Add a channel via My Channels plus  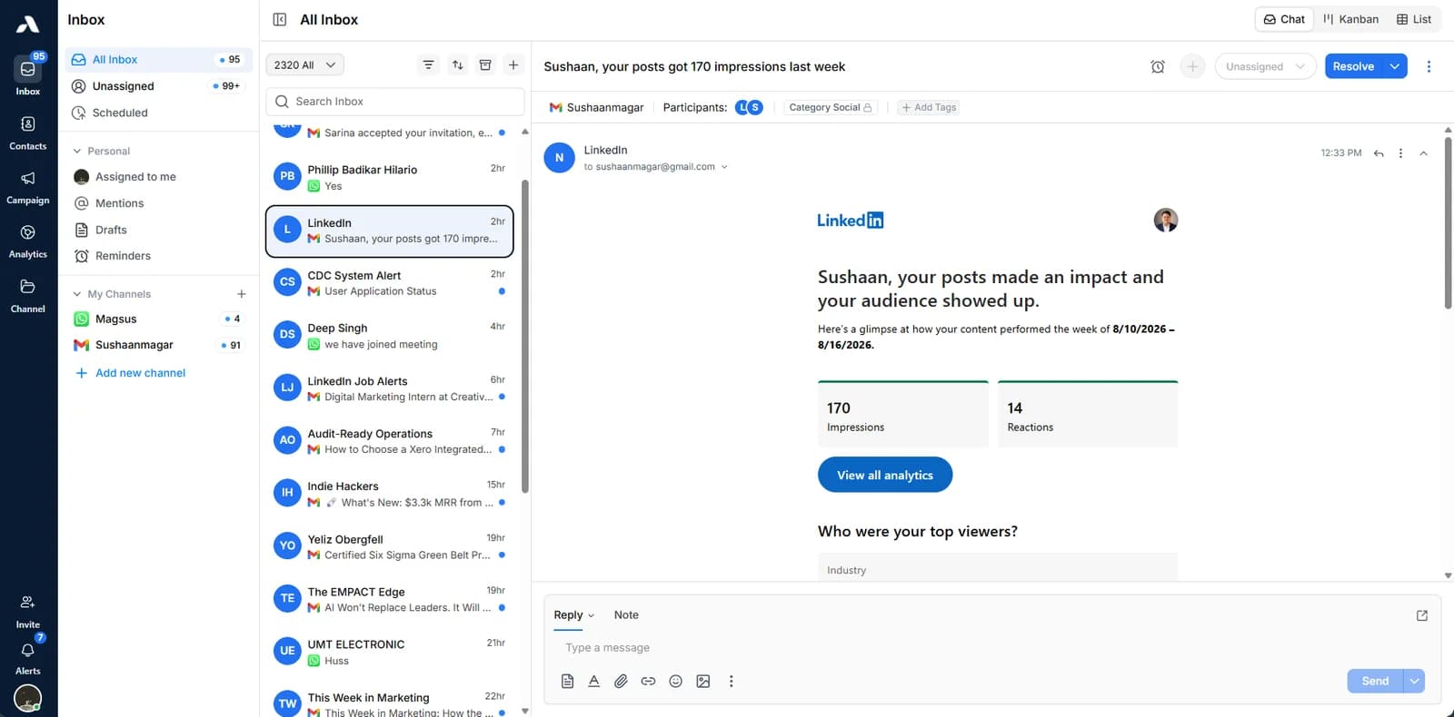pyautogui.click(x=242, y=294)
